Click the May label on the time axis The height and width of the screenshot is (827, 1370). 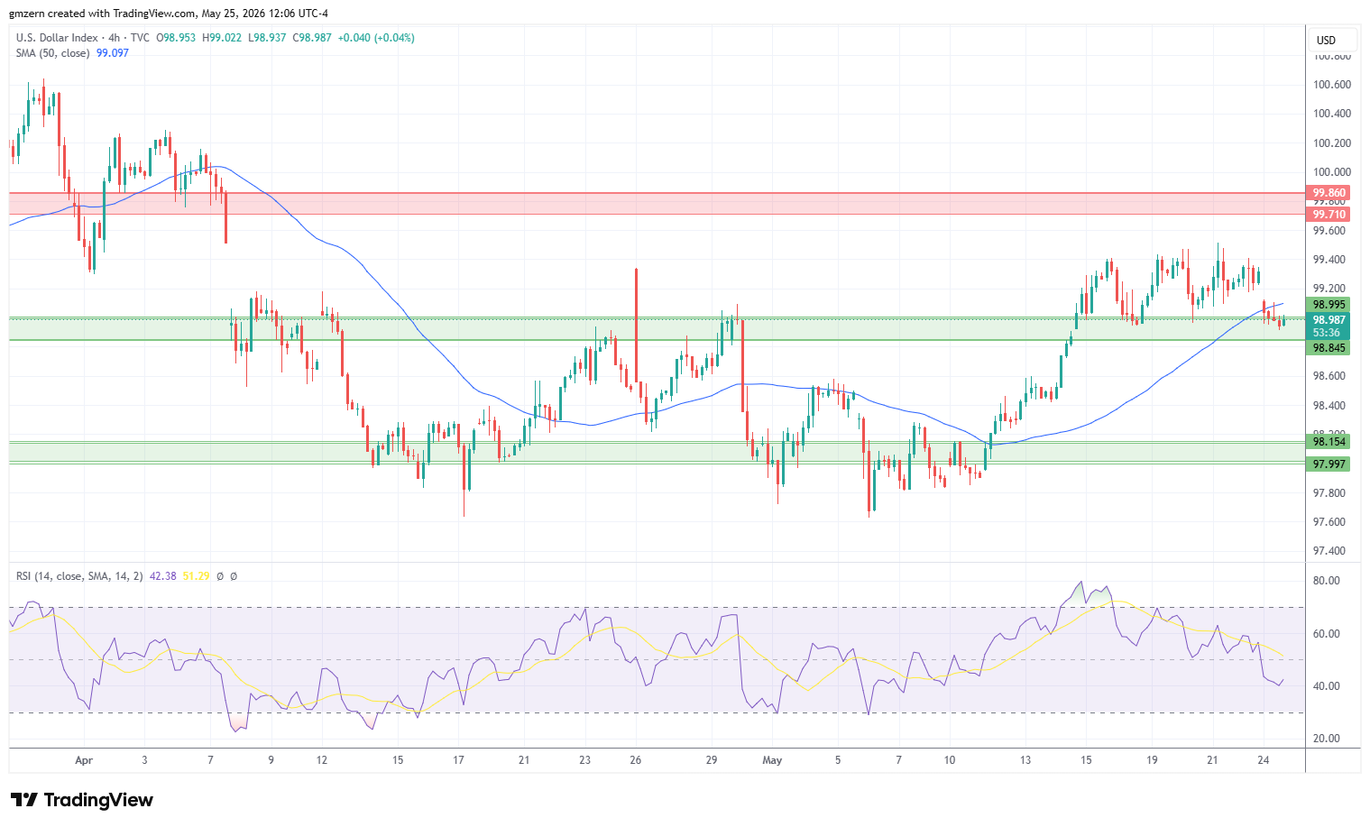click(x=772, y=760)
